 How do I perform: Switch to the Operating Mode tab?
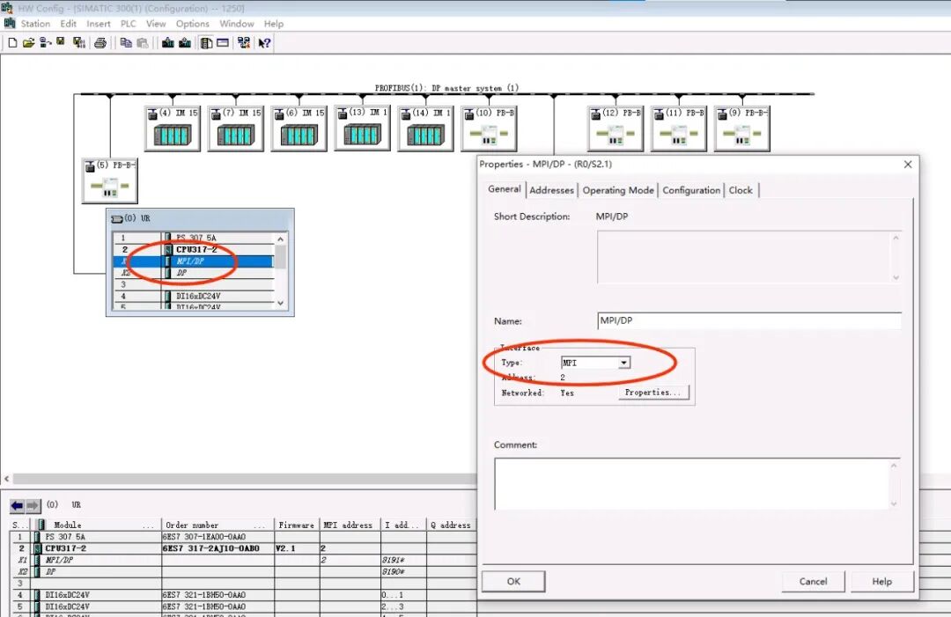tap(618, 190)
